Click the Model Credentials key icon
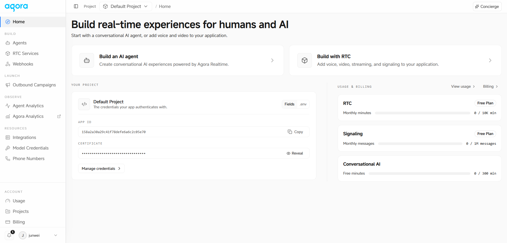The image size is (507, 243). pyautogui.click(x=8, y=148)
